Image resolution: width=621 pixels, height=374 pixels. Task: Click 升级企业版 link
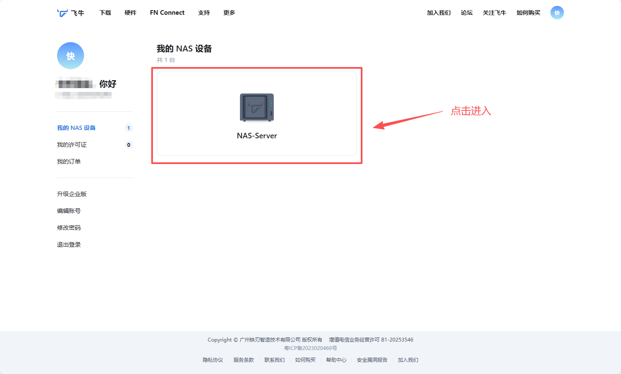pos(72,194)
